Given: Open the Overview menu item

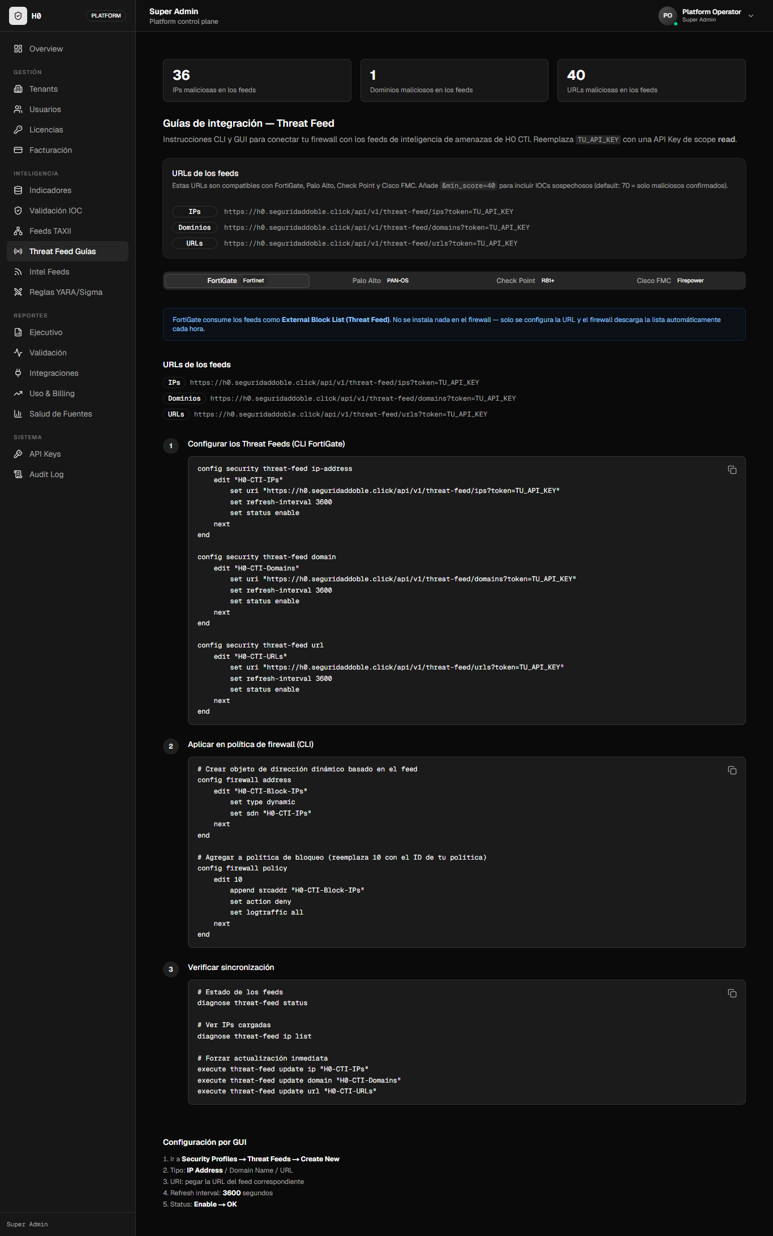Looking at the screenshot, I should tap(67, 49).
